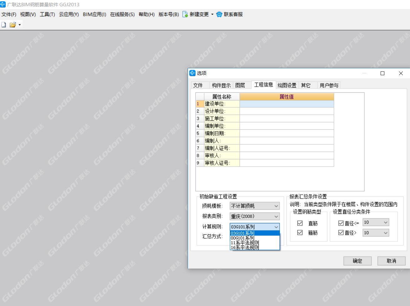
Task: Open the 工具(T) menu
Action: click(x=47, y=14)
